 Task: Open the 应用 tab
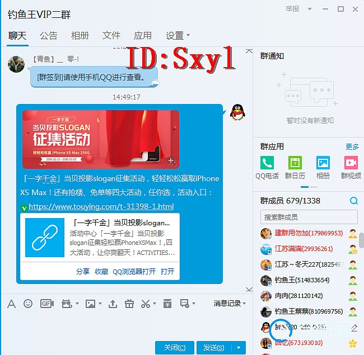[x=143, y=36]
